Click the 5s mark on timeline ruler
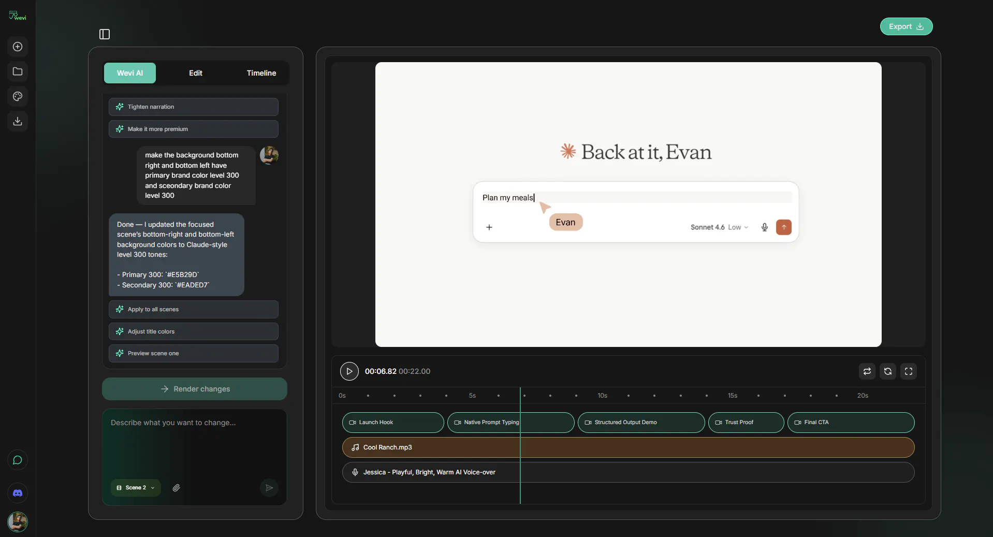This screenshot has height=537, width=993. [472, 396]
